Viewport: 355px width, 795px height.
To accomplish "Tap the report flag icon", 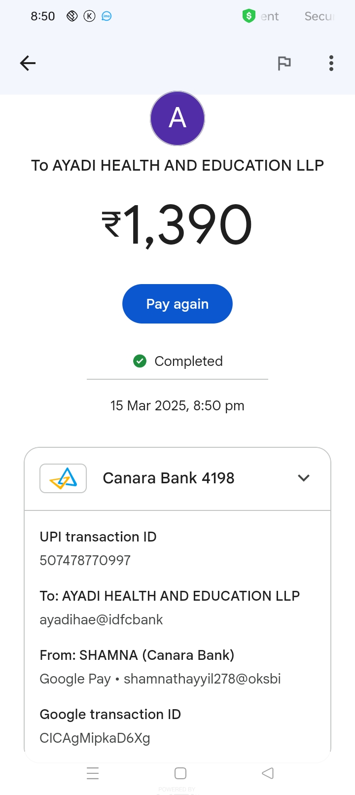I will (x=284, y=63).
